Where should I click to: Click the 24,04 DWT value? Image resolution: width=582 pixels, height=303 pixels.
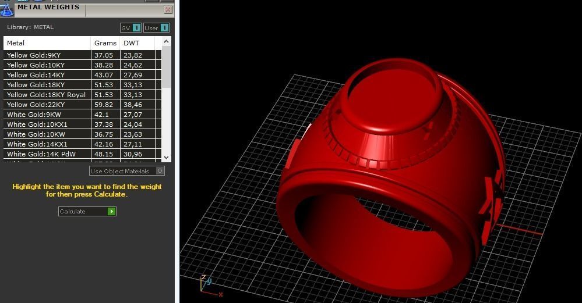(x=133, y=124)
